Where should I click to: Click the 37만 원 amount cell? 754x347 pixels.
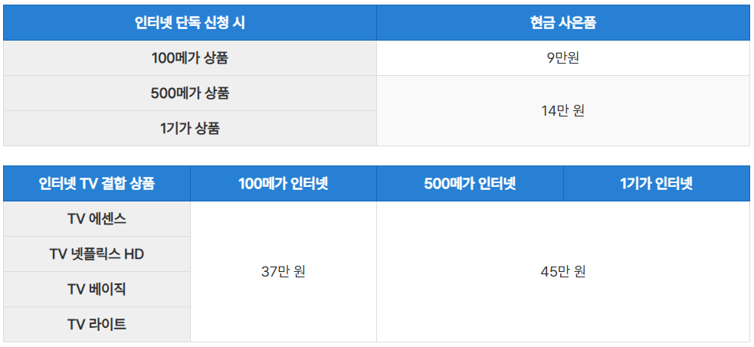tap(284, 271)
